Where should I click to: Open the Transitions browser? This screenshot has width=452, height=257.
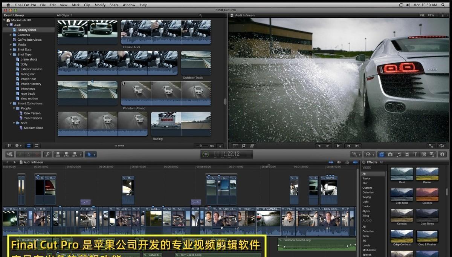click(x=407, y=154)
